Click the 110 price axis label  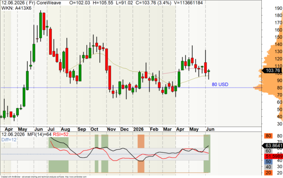click(x=278, y=66)
